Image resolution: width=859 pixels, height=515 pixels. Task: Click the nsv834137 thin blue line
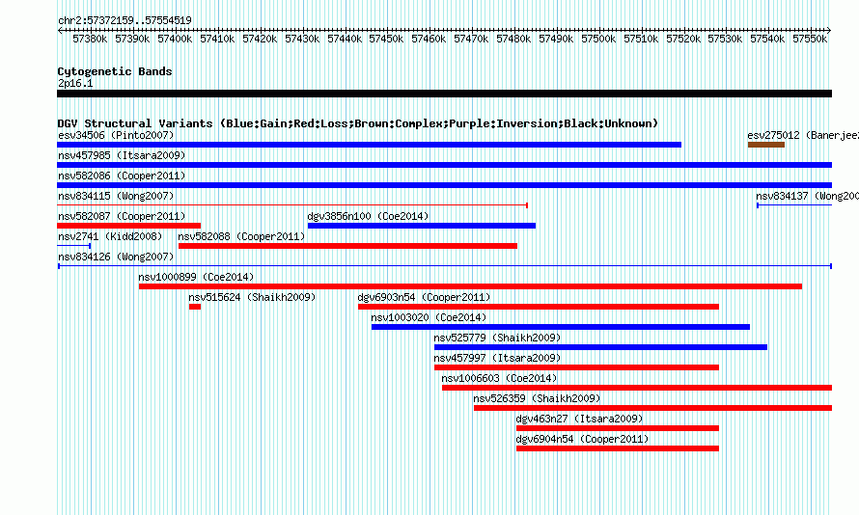[x=794, y=205]
